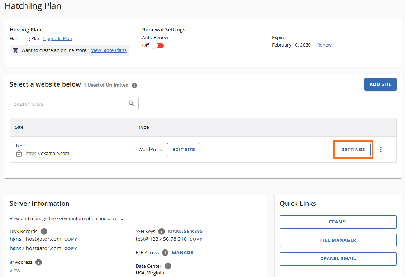Copy hgns1.hostgator.com nameserver
The image size is (405, 277).
coord(71,239)
